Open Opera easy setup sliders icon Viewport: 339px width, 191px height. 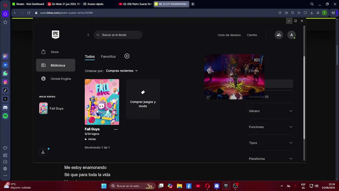[318, 13]
